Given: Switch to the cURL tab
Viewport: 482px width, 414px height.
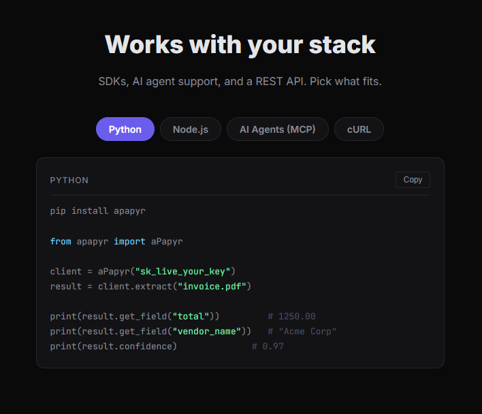Looking at the screenshot, I should click(x=359, y=129).
